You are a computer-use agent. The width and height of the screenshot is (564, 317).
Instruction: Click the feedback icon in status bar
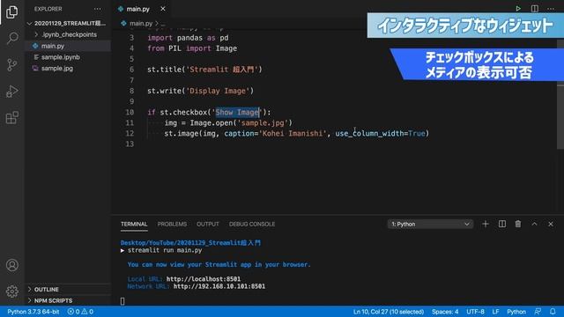tap(538, 312)
